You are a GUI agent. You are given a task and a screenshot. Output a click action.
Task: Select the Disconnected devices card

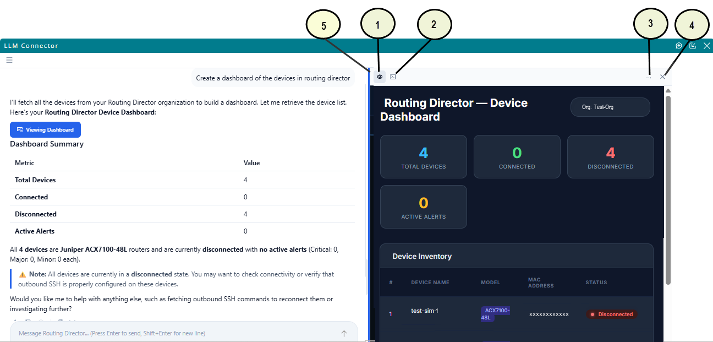click(x=611, y=157)
